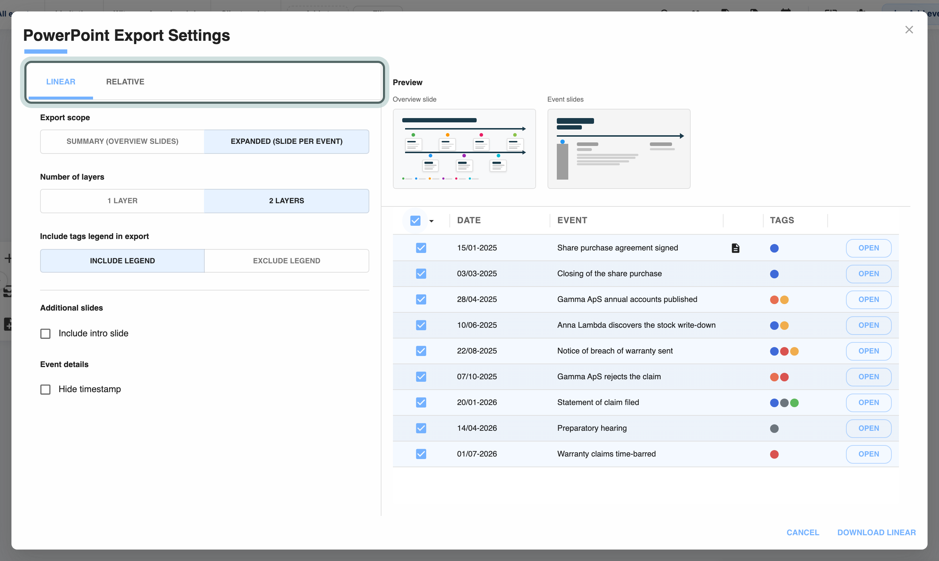Click DOWNLOAD LINEAR button
Screen dimensions: 939x561
(x=876, y=532)
